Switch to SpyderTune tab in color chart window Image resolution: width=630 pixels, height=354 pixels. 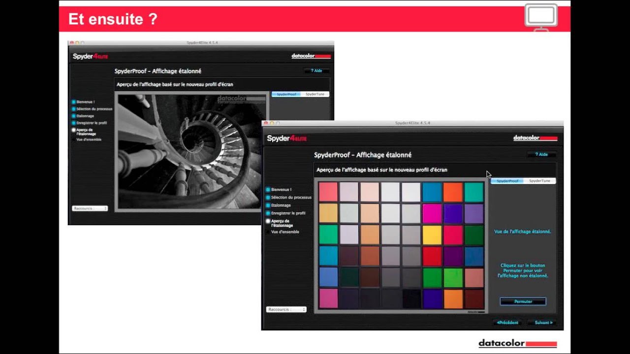tap(539, 181)
